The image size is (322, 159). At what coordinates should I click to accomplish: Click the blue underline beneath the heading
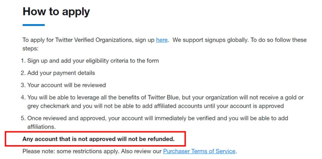pos(34,25)
